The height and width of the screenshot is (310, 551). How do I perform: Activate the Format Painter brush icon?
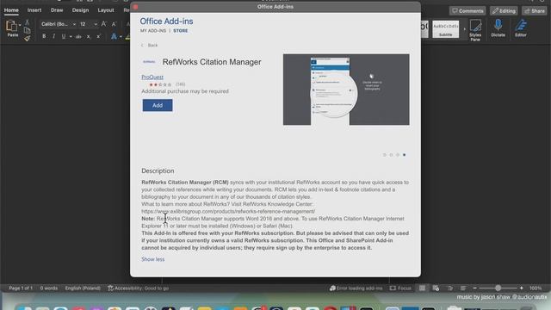(27, 38)
